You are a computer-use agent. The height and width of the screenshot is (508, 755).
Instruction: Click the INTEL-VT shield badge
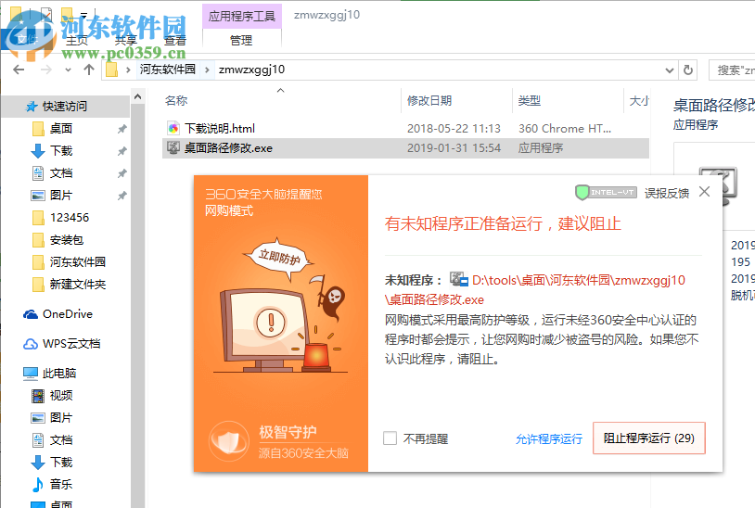pyautogui.click(x=607, y=193)
